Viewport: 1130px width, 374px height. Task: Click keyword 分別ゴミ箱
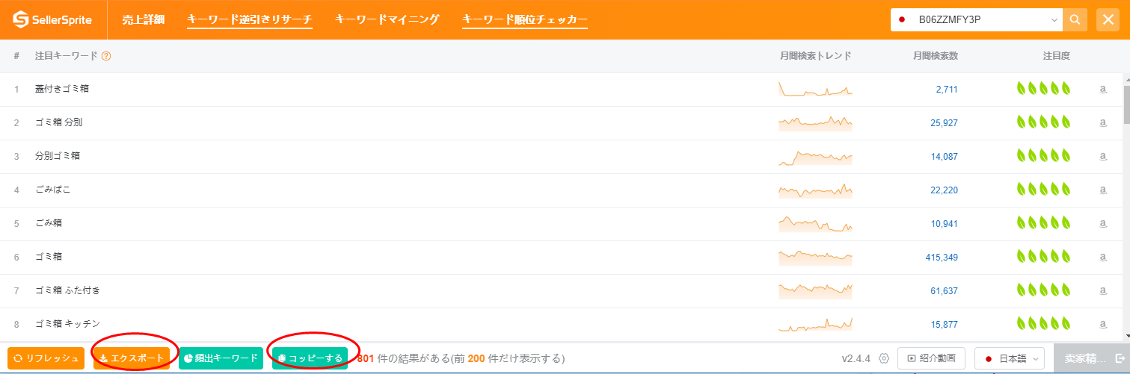(x=58, y=156)
